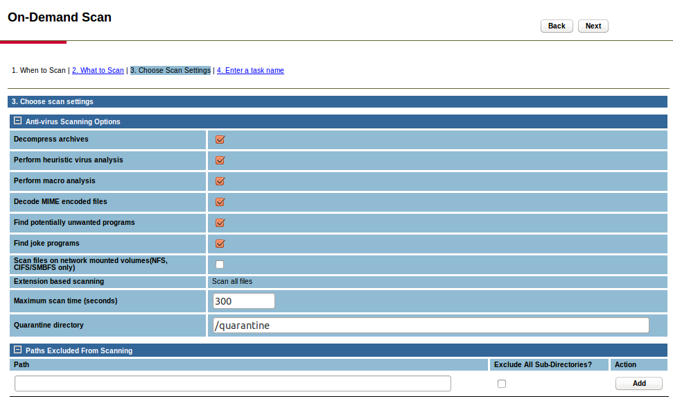
Task: Click the Maximum scan time field
Action: coord(244,301)
